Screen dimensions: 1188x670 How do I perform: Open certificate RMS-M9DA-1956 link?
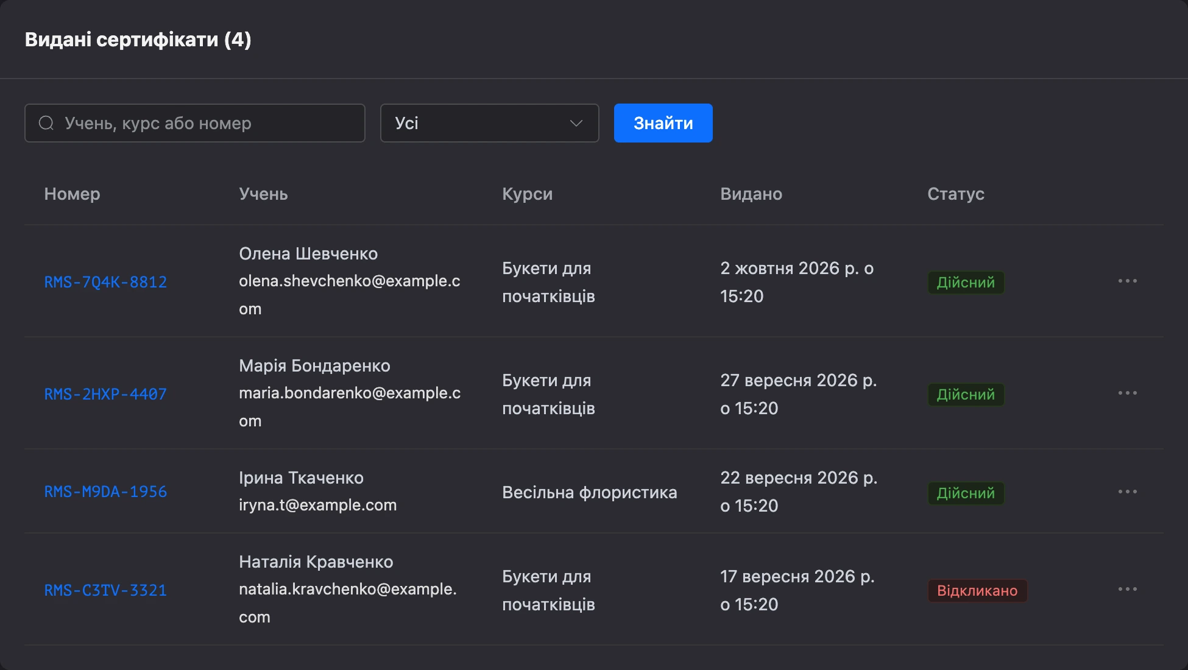pos(105,492)
